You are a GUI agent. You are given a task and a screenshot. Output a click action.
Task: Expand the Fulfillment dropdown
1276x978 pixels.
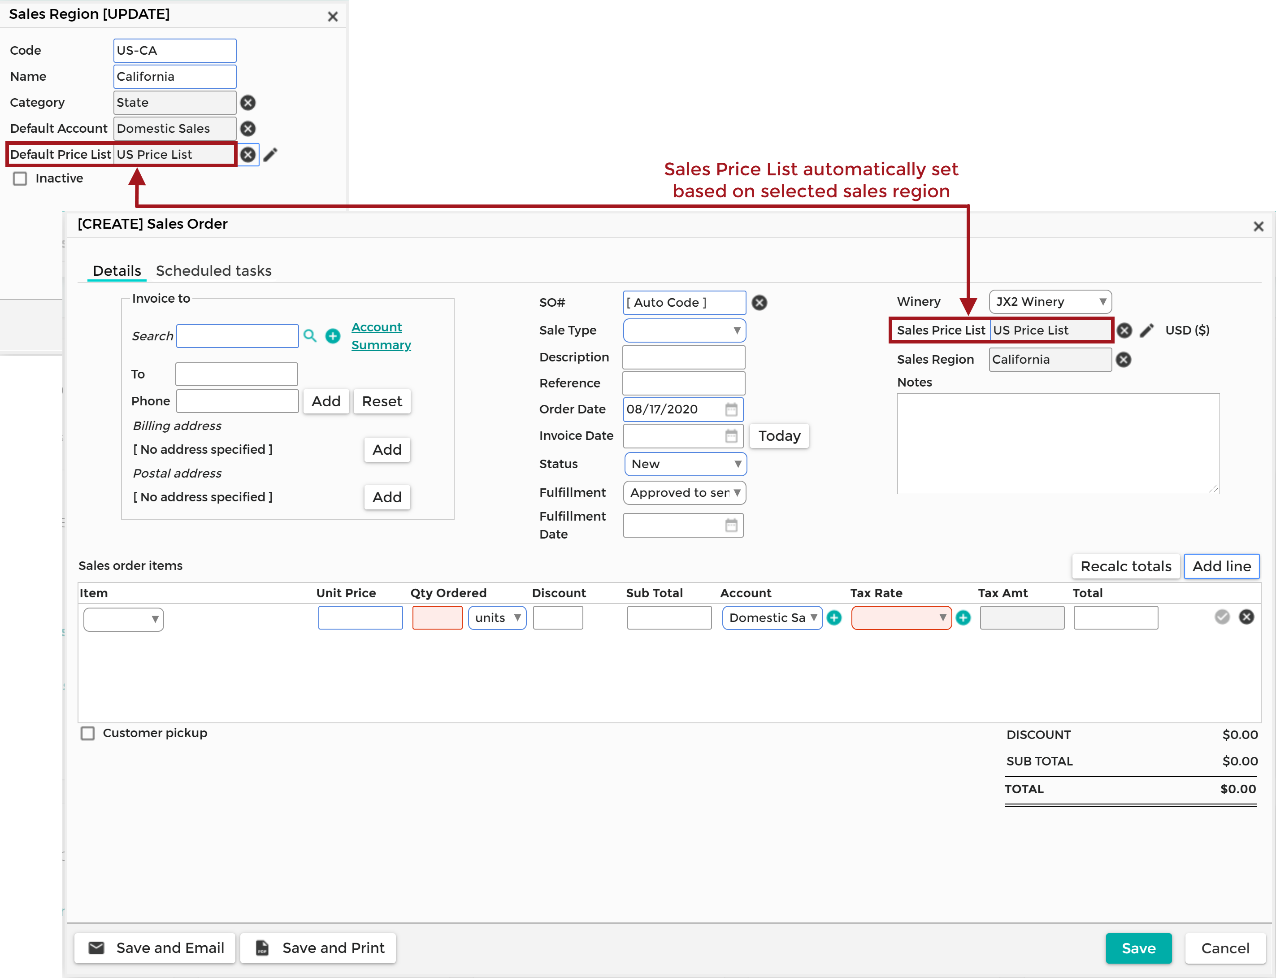pos(685,492)
